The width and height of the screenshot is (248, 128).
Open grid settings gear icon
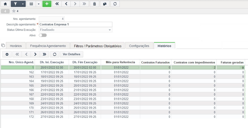[x=7, y=54]
